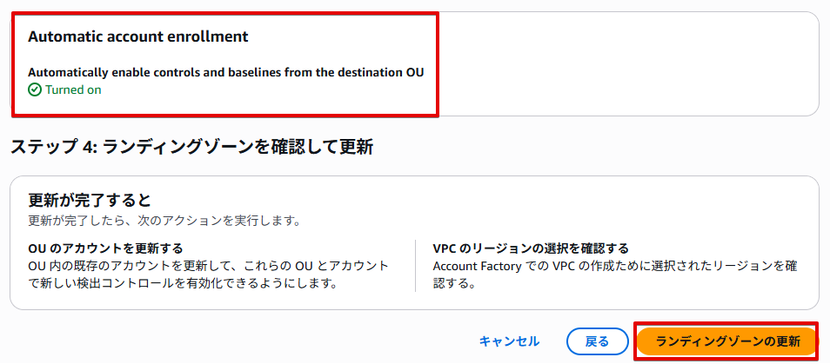Click the words Account Factory in the VPC text
The height and width of the screenshot is (364, 830).
pyautogui.click(x=475, y=266)
